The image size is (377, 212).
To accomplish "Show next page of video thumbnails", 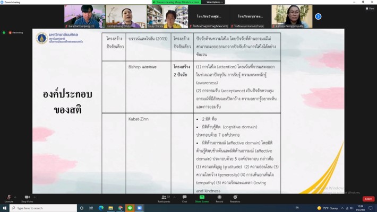I will click(318, 16).
